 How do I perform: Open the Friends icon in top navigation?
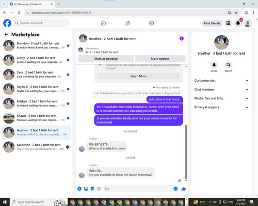[127, 23]
